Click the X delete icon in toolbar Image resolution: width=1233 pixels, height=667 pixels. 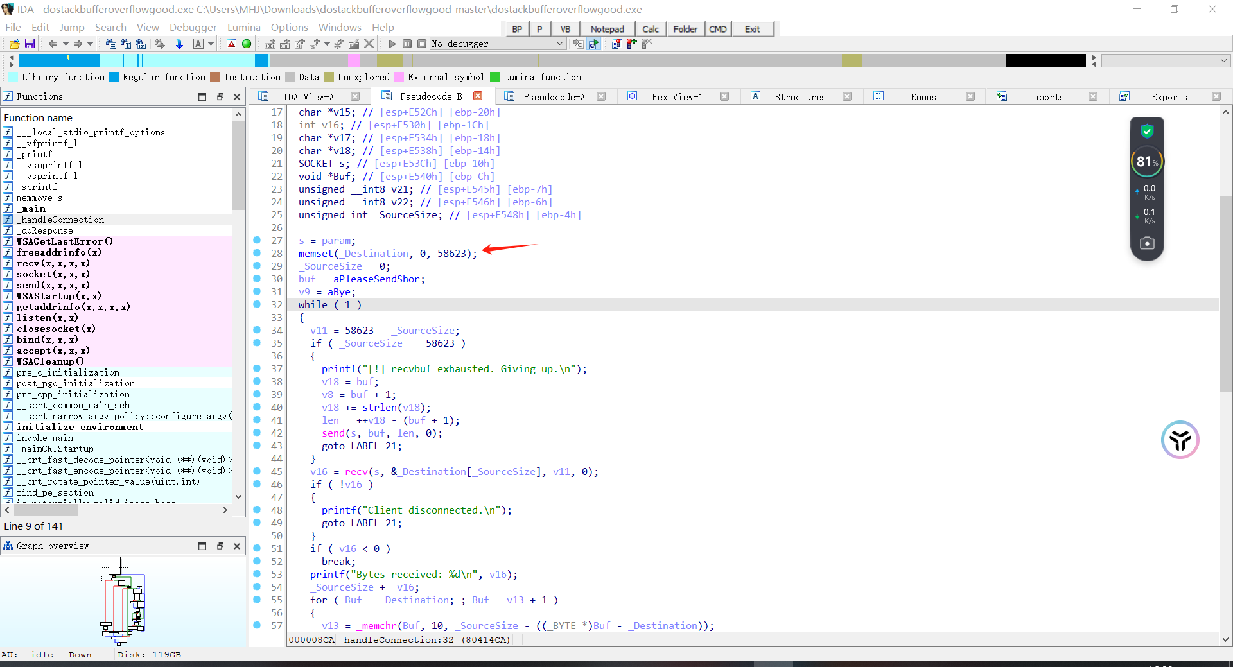(x=369, y=44)
